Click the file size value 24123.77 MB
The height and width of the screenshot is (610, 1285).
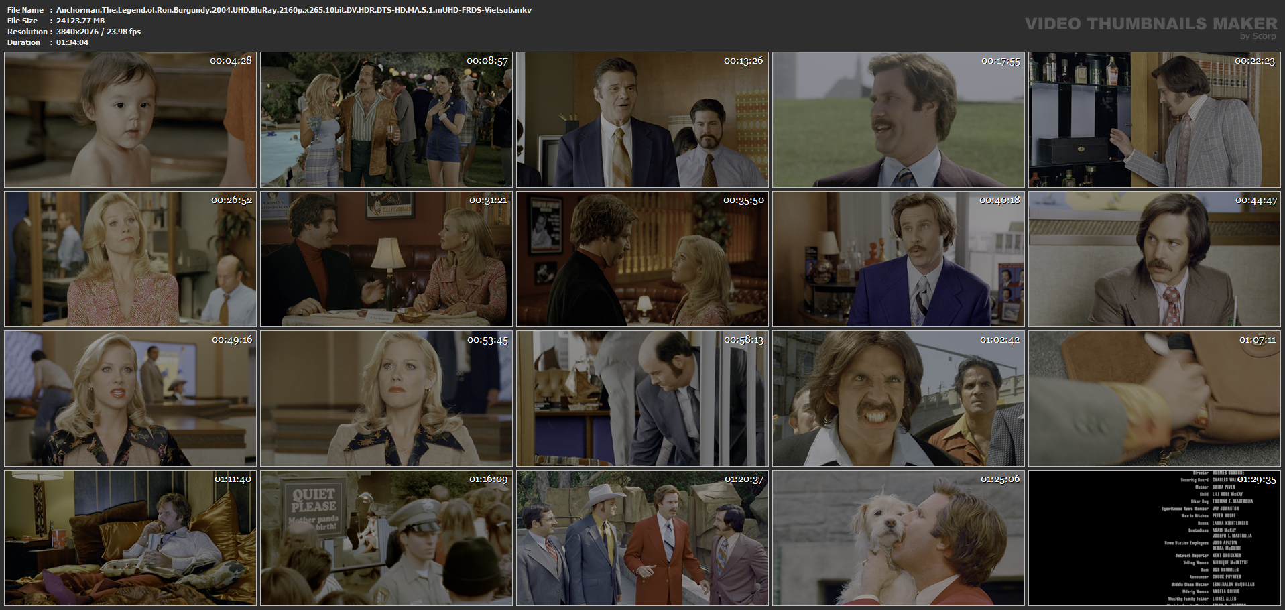coord(80,21)
